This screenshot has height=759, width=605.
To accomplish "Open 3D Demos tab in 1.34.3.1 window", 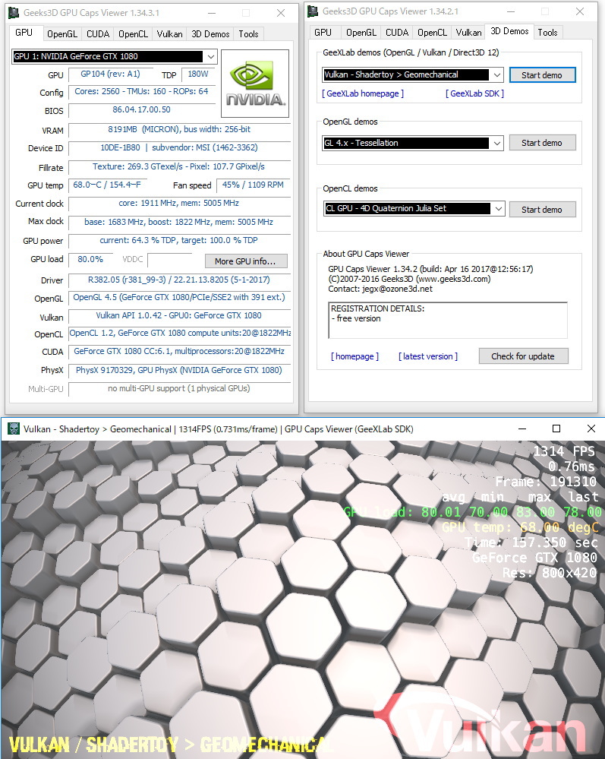I will tap(210, 34).
